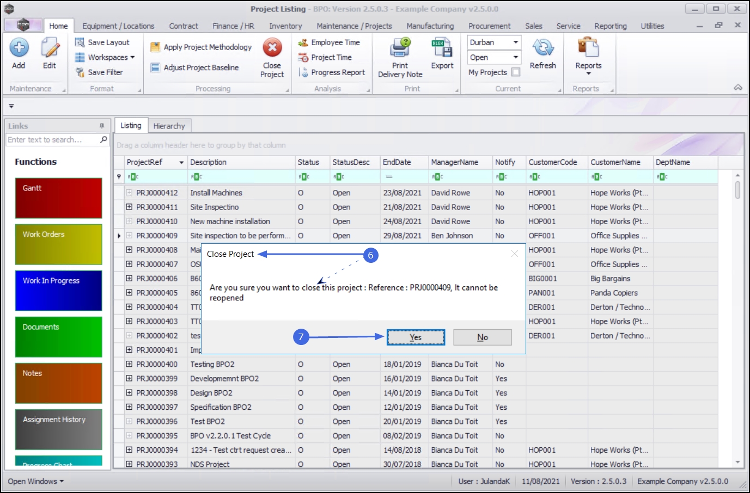The height and width of the screenshot is (493, 750).
Task: Expand row PRJ0000400 plus box
Action: click(129, 364)
